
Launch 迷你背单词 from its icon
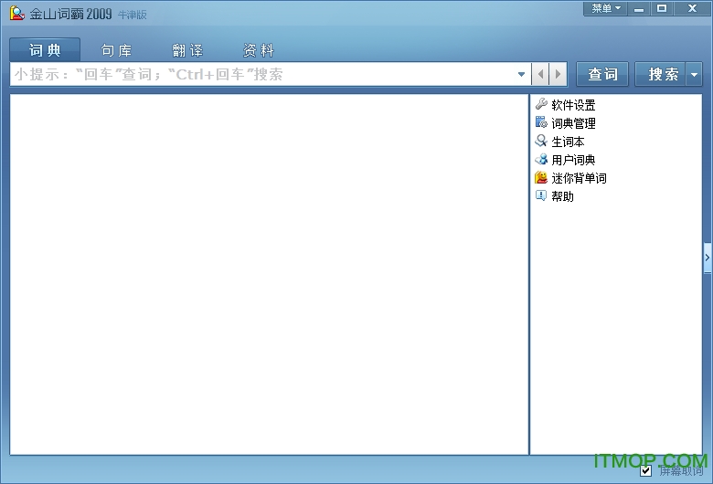[541, 178]
